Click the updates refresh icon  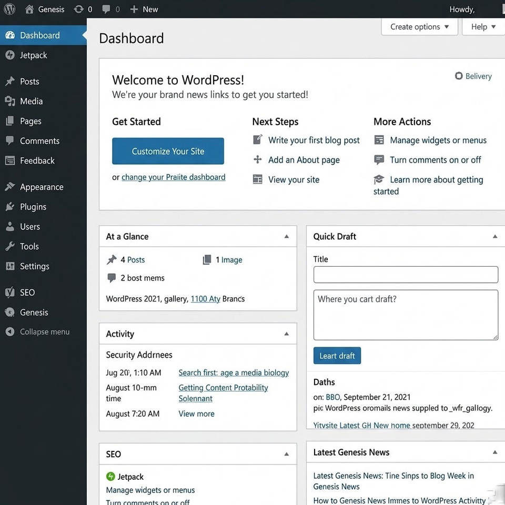coord(78,9)
